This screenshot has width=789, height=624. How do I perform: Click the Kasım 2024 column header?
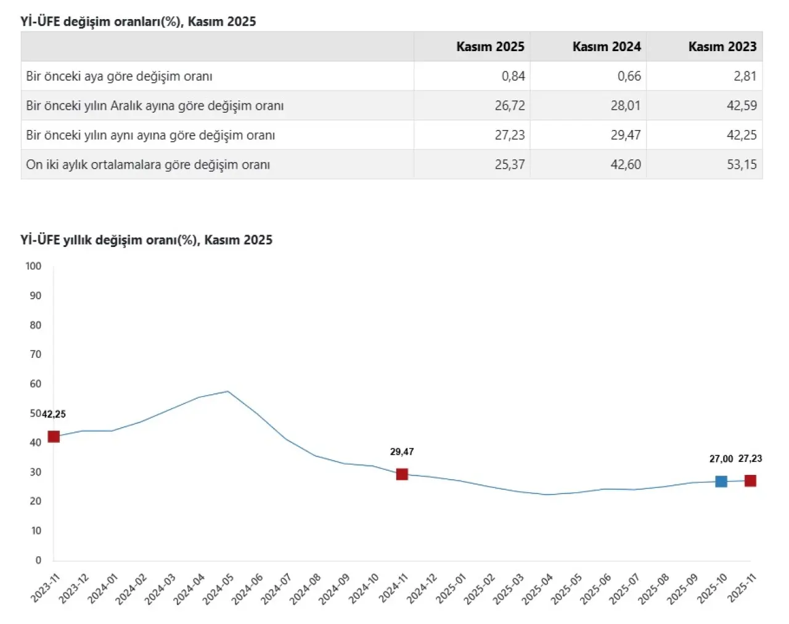tap(607, 47)
